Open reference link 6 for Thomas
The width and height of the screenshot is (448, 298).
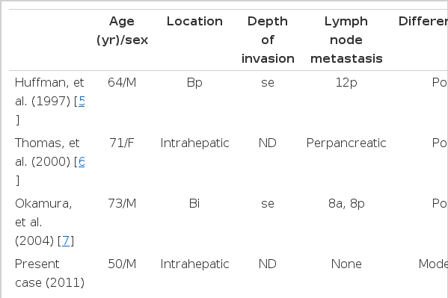pos(82,161)
